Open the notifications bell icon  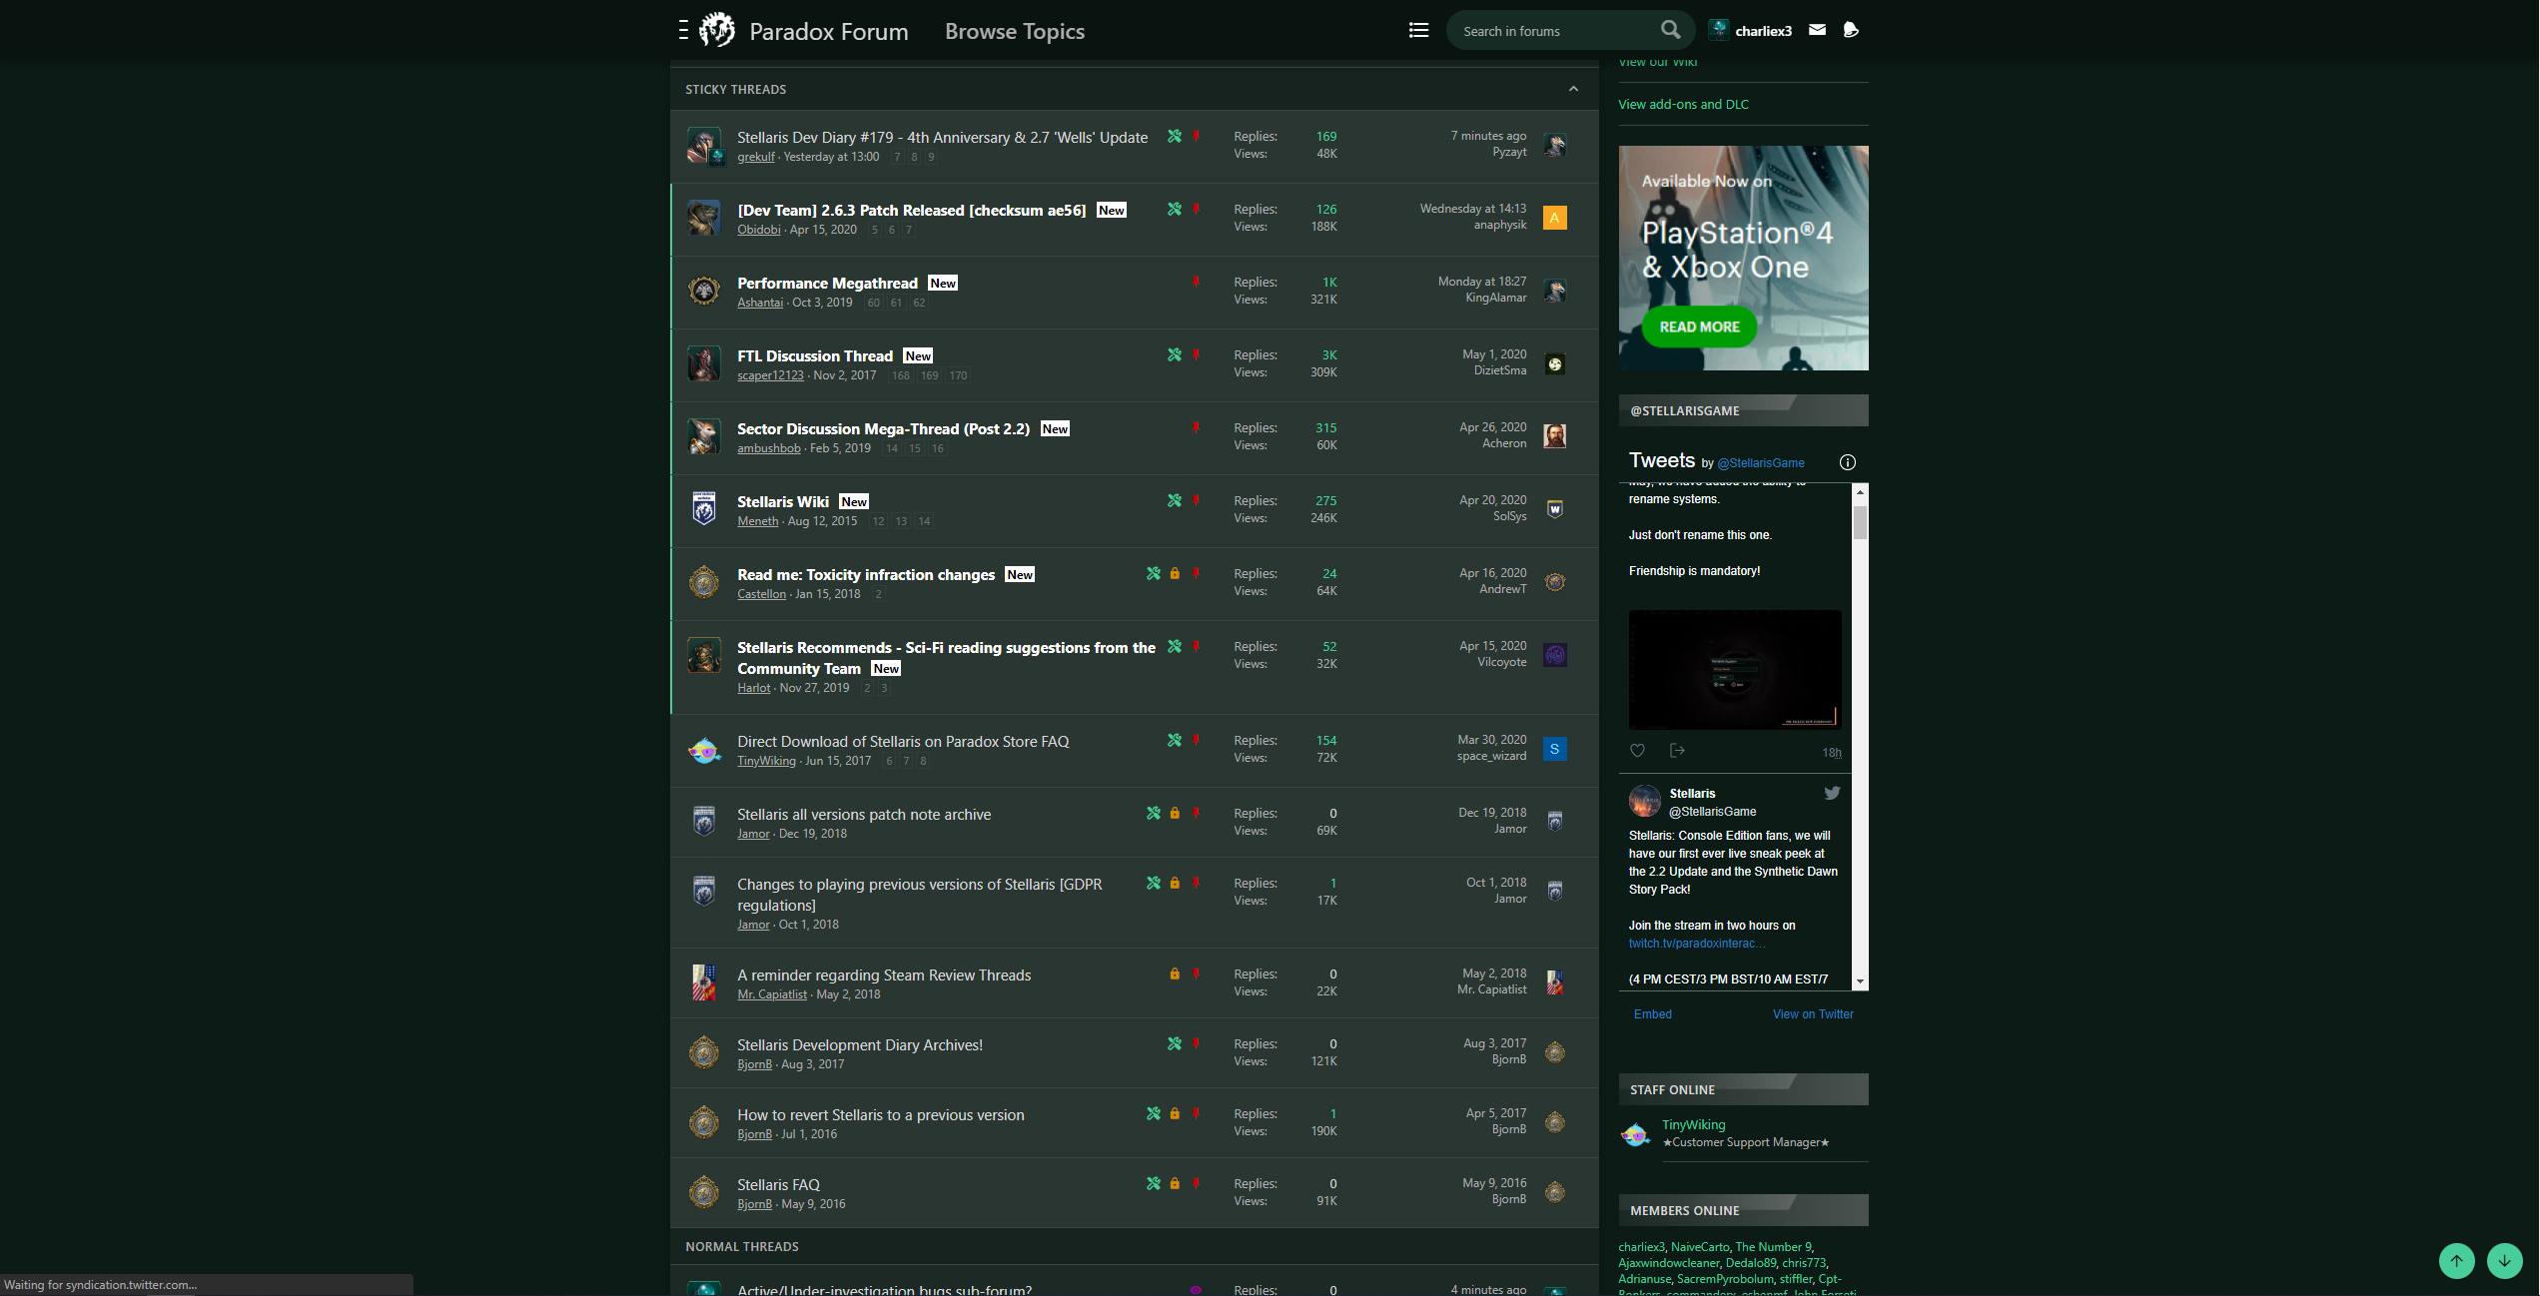click(1851, 30)
